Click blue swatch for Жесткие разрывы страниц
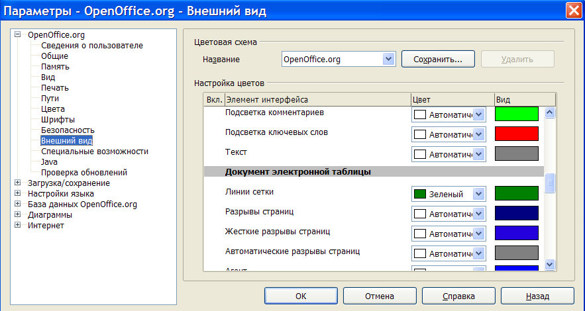Image resolution: width=585 pixels, height=311 pixels. point(517,233)
